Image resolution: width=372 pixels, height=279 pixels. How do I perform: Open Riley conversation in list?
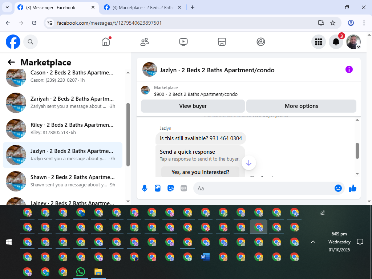pos(62,129)
